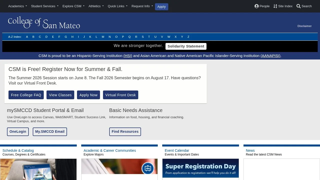320x180 pixels.
Task: Click the Solidarity Statement button
Action: point(186,46)
